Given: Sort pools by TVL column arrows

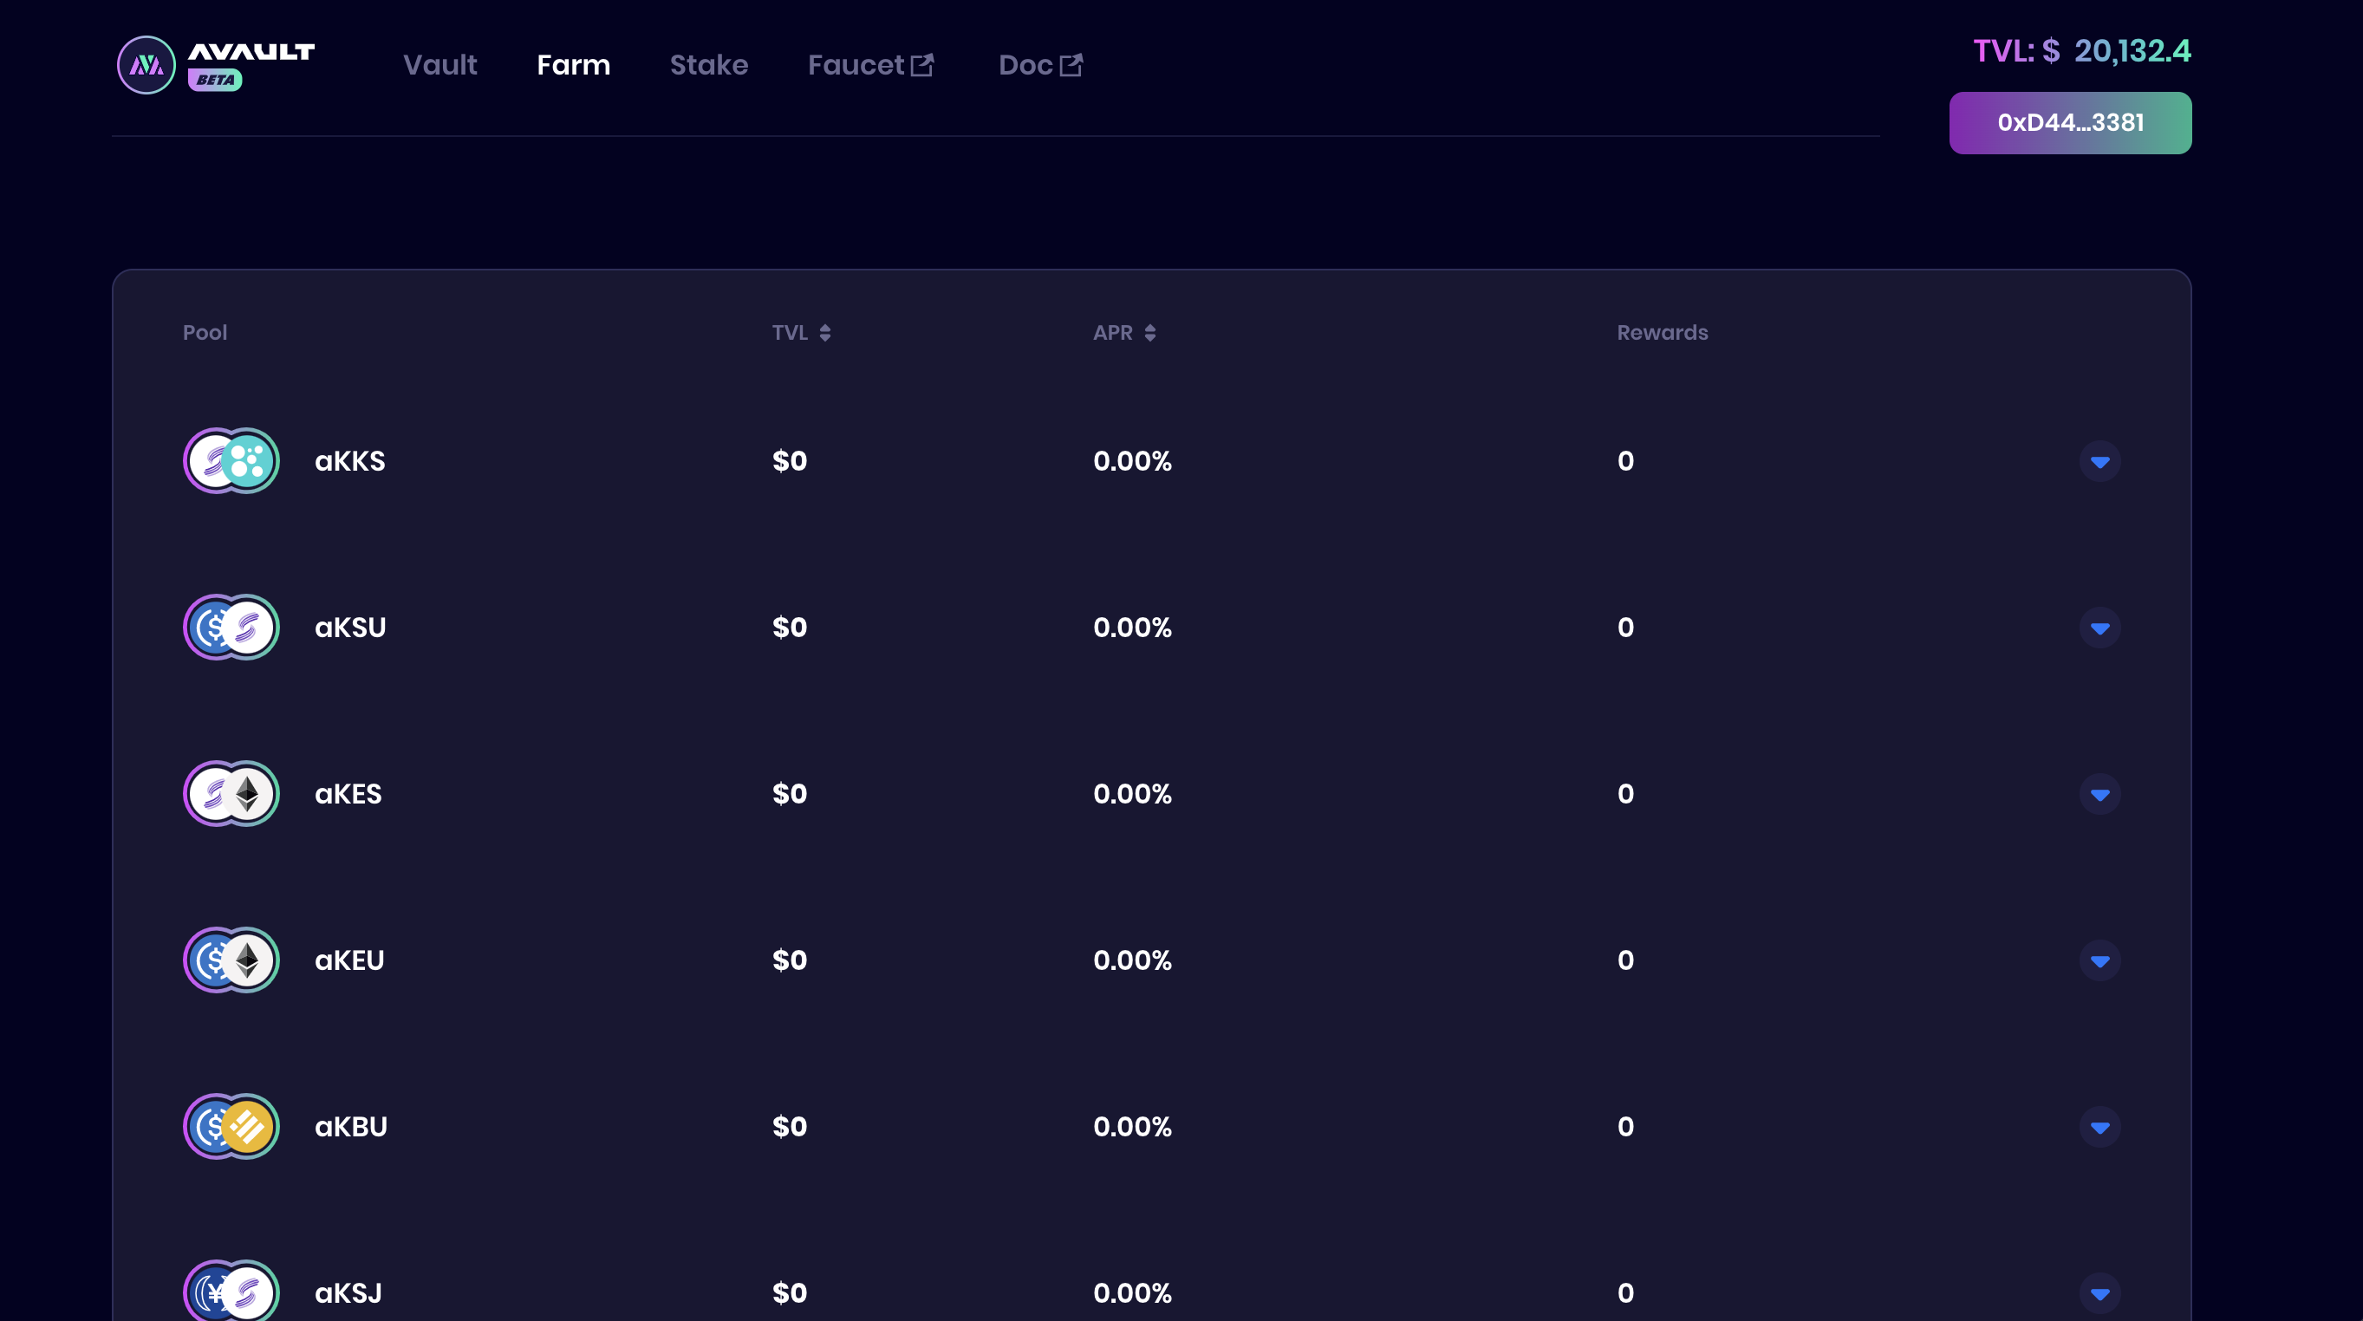Looking at the screenshot, I should 824,333.
